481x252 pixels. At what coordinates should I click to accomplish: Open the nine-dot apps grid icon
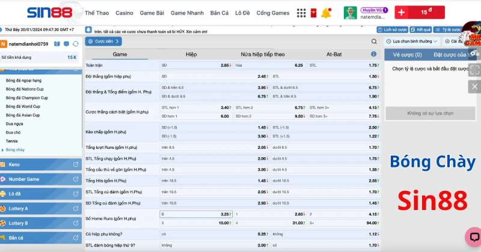(x=301, y=13)
